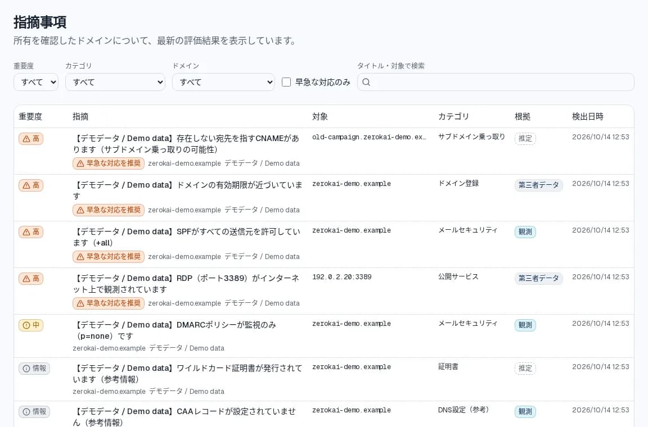
Task: Click サブドメイン乗っ取り category cell
Action: (x=471, y=137)
